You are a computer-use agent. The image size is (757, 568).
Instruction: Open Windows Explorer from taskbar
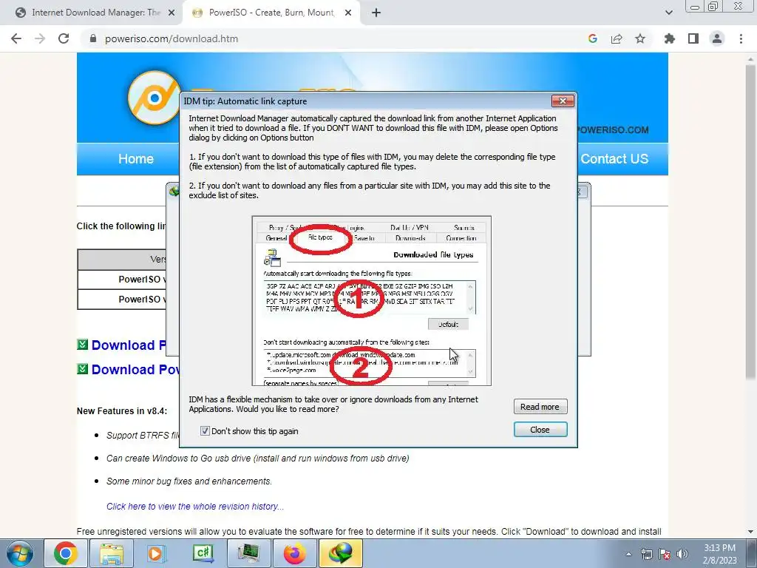point(111,553)
